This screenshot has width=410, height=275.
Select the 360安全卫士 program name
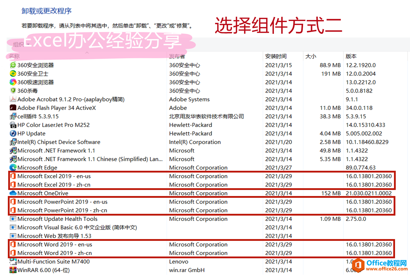33,74
